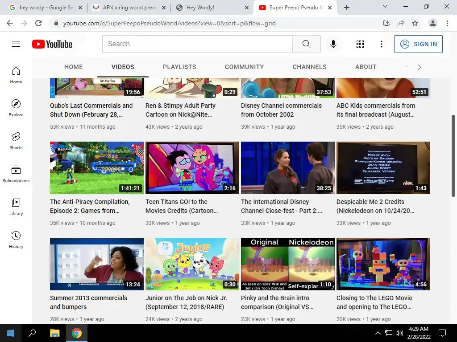Play the Teen Titans thumbnail 2:16
Viewport: 457px width, 342px height.
tap(192, 168)
